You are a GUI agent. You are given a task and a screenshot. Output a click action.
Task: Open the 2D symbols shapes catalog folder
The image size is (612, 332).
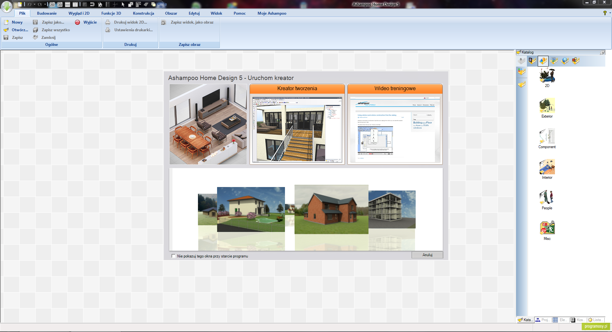(x=576, y=61)
